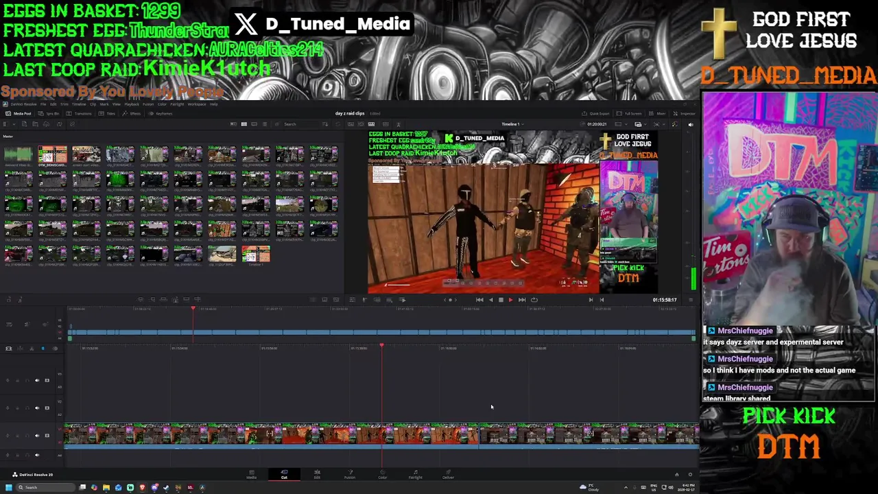The height and width of the screenshot is (494, 878).
Task: Select the green first clip thumbnail
Action: click(x=19, y=155)
